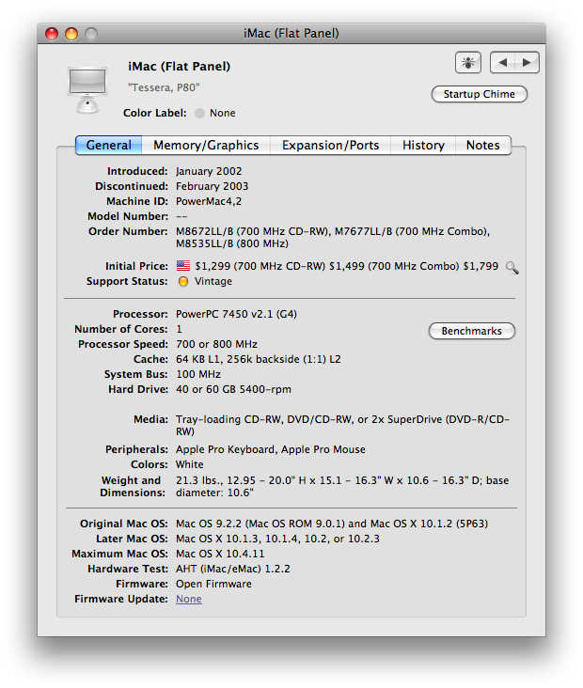
Task: Click the Machine ID PowerMac4,2
Action: (x=209, y=201)
